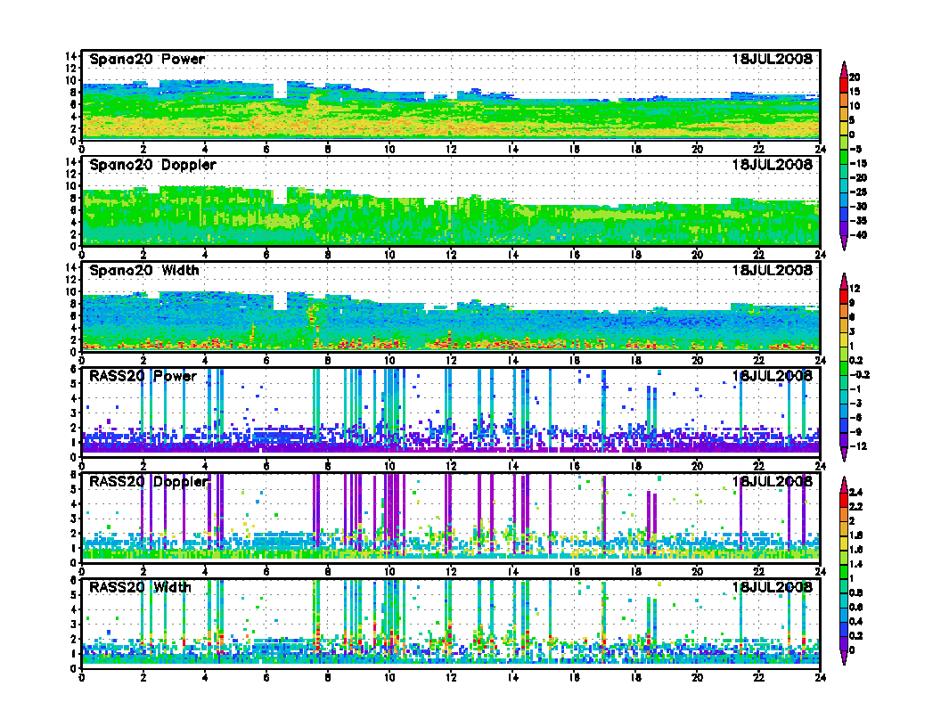
Task: Click the '-9' label on the middle colorbar
Action: [x=855, y=432]
